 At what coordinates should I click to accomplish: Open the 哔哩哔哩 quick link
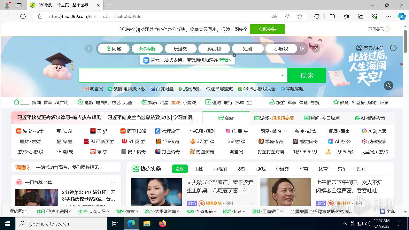coord(292,89)
